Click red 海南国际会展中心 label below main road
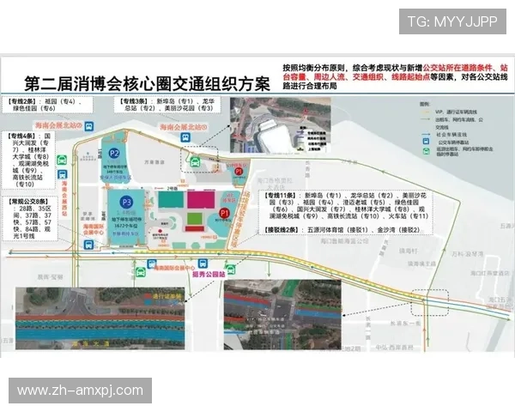 pos(174,268)
